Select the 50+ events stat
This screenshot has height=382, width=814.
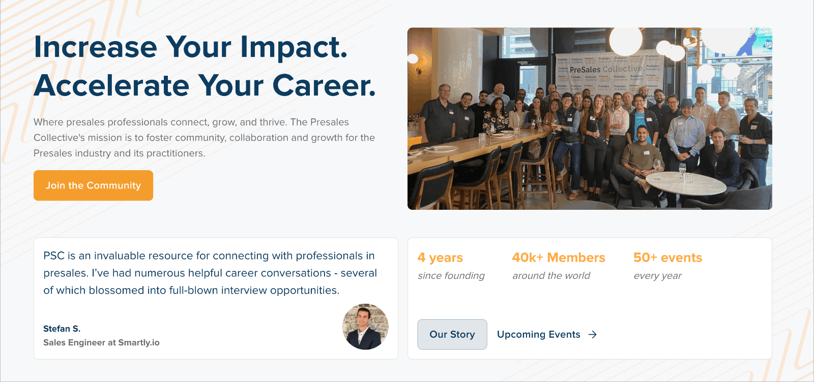pyautogui.click(x=667, y=258)
